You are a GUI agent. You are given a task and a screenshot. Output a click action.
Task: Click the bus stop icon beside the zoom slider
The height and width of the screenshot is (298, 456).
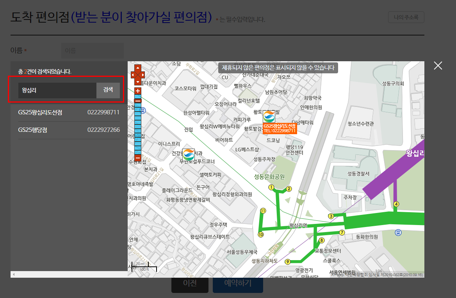click(x=143, y=110)
